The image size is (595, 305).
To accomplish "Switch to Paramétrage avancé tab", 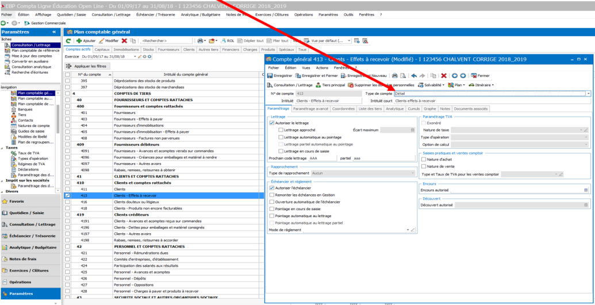I will tap(311, 109).
